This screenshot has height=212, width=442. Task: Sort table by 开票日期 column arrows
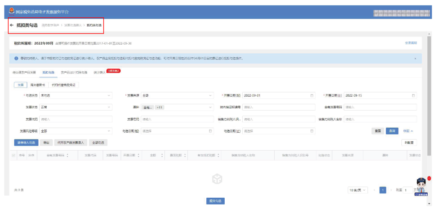point(138,156)
